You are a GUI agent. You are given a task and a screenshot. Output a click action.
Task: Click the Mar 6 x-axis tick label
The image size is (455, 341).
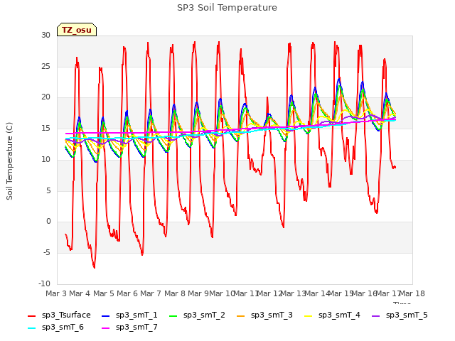[127, 293]
